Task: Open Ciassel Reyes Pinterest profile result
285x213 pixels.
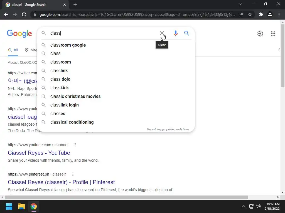Action: pos(61,182)
